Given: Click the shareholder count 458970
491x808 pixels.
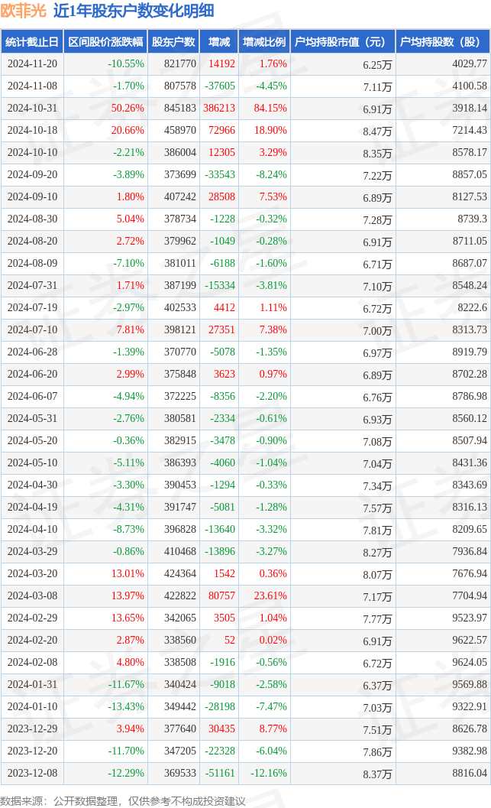Looking at the screenshot, I should click(x=180, y=131).
